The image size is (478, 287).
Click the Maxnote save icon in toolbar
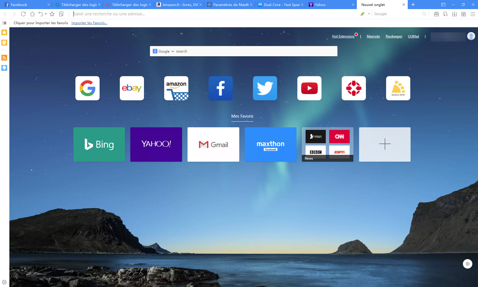61,14
